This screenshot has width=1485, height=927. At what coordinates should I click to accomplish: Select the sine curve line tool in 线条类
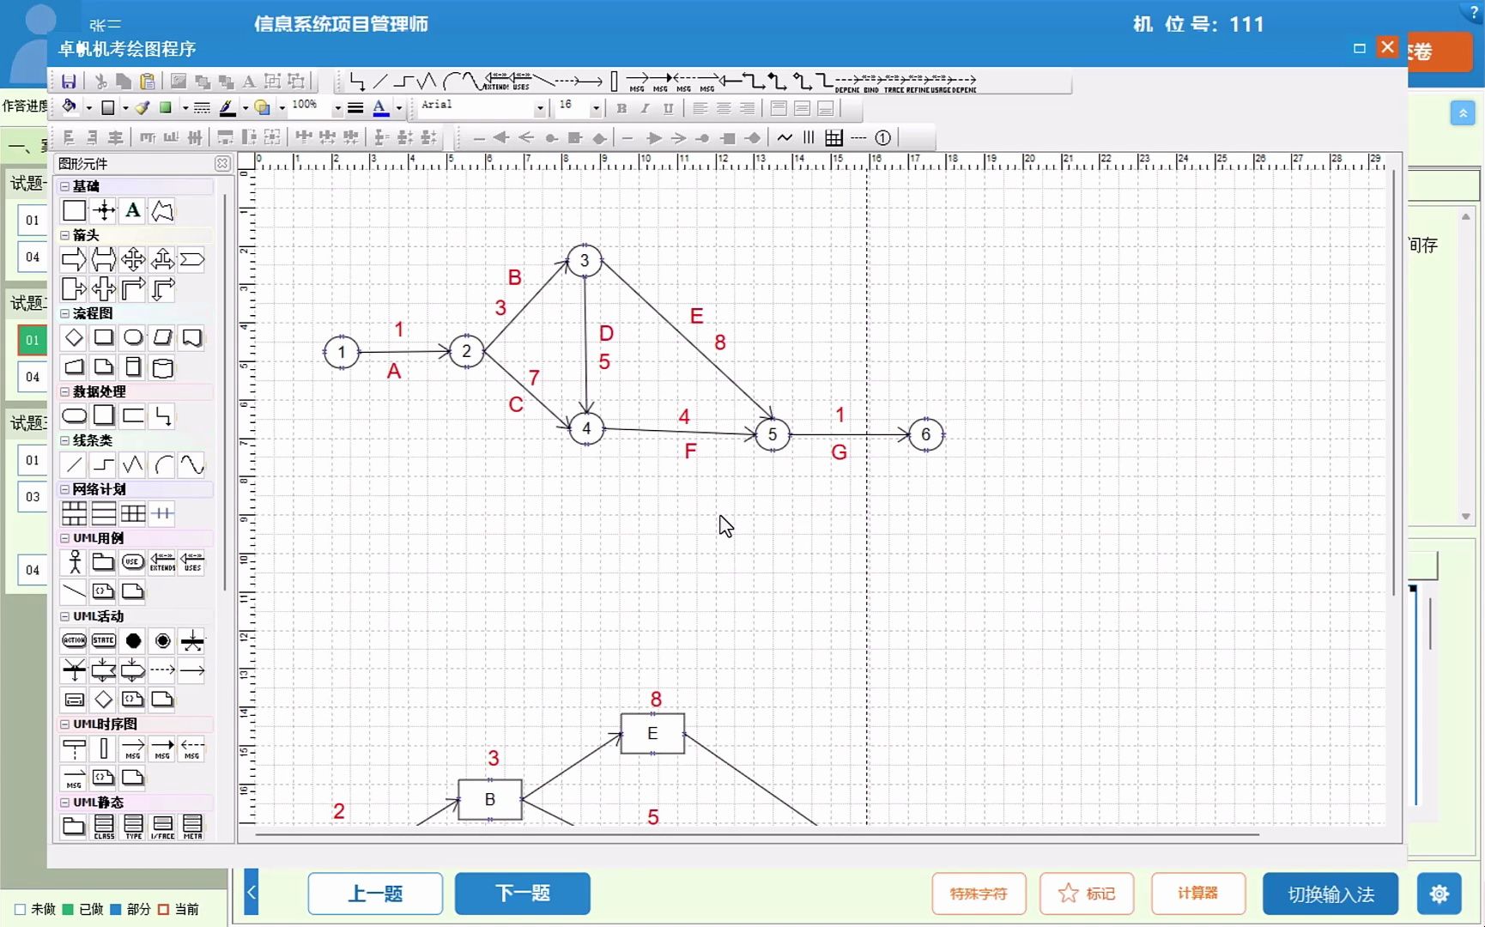click(192, 464)
